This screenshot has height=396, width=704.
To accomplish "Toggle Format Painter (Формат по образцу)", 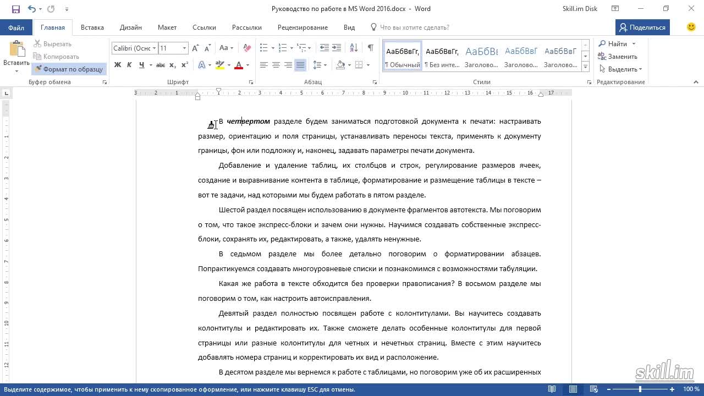I will pos(69,69).
